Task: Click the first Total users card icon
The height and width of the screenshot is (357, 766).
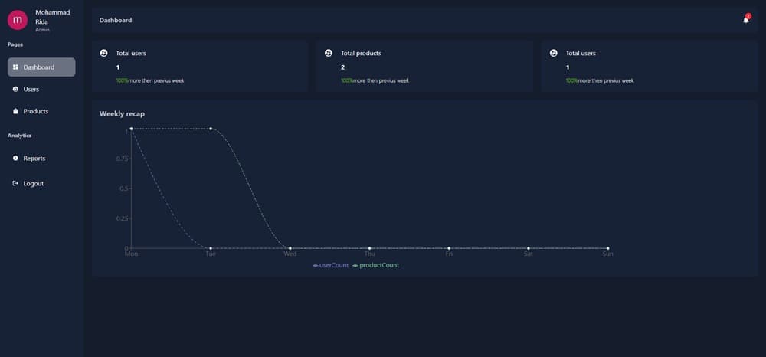Action: click(x=103, y=53)
